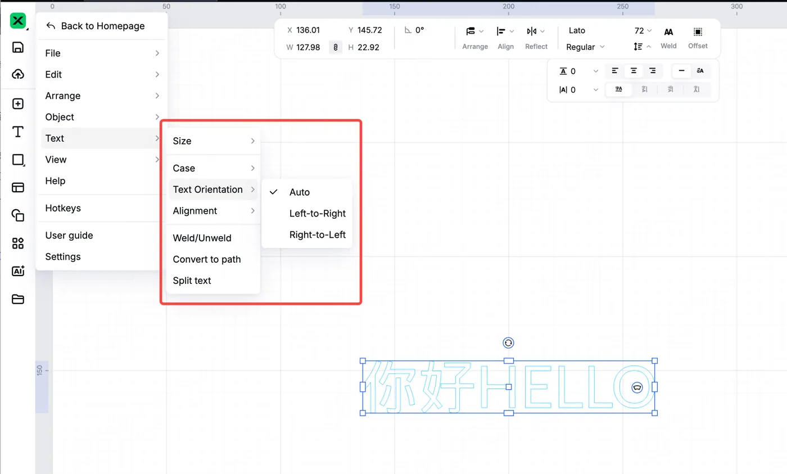This screenshot has width=787, height=474.
Task: Click the Save icon in the left sidebar
Action: pos(18,47)
